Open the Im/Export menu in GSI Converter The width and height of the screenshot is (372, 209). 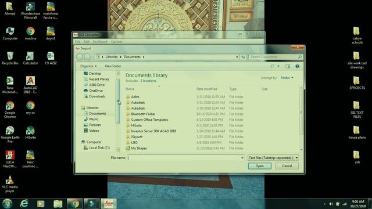point(100,41)
